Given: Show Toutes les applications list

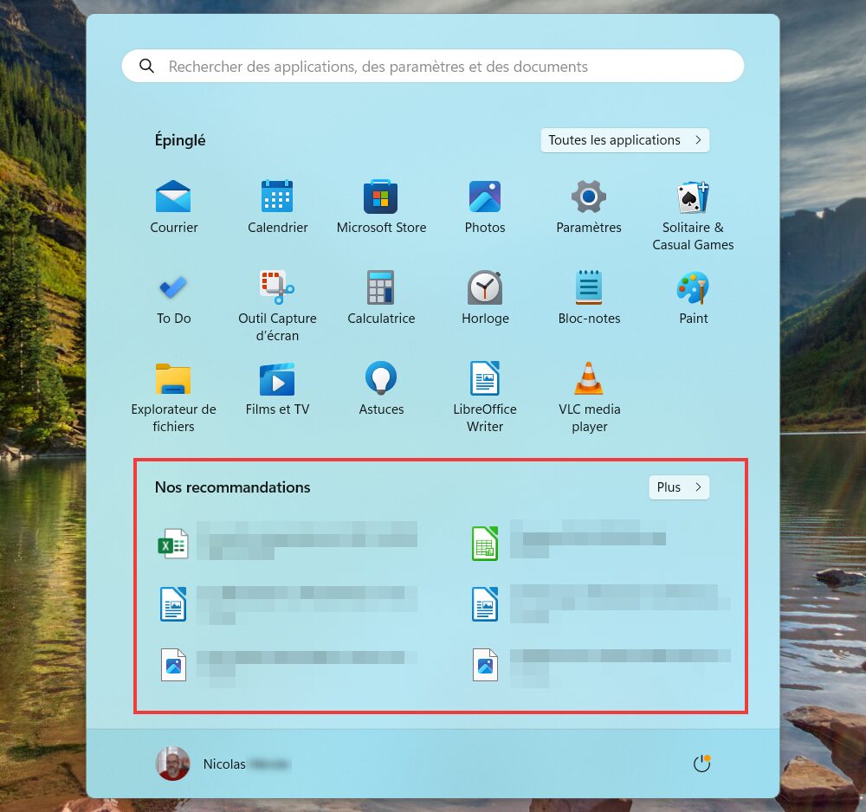Looking at the screenshot, I should click(624, 140).
